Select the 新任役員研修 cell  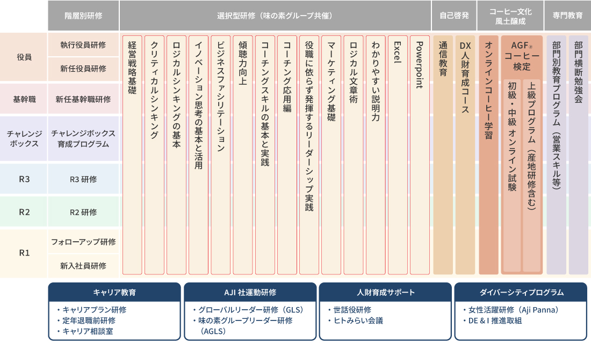pos(83,69)
